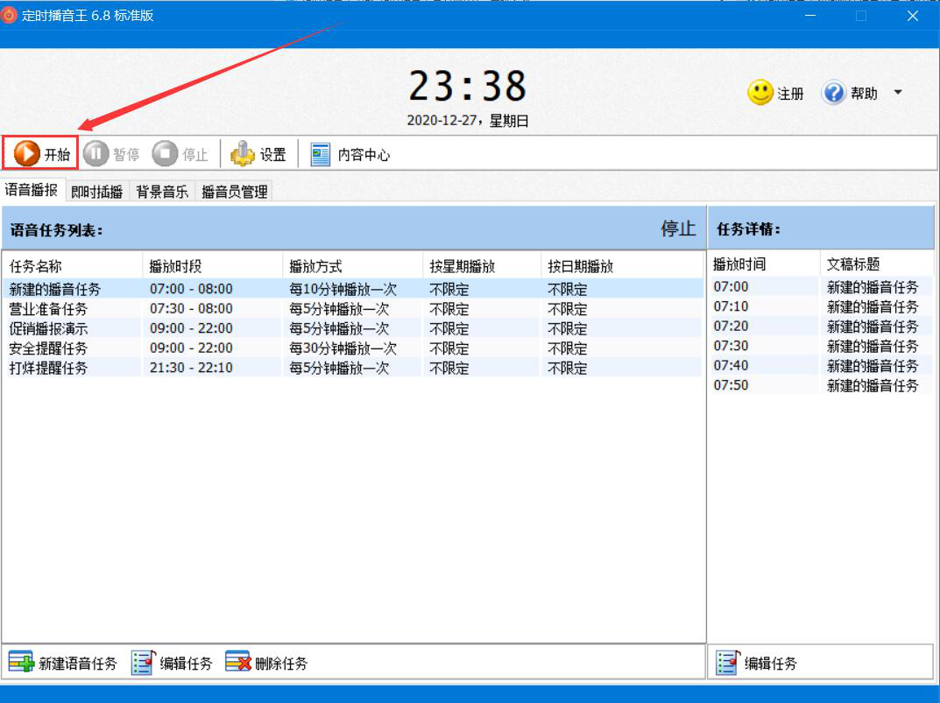Click the 播放时段 column header
The width and height of the screenshot is (940, 703).
(212, 266)
